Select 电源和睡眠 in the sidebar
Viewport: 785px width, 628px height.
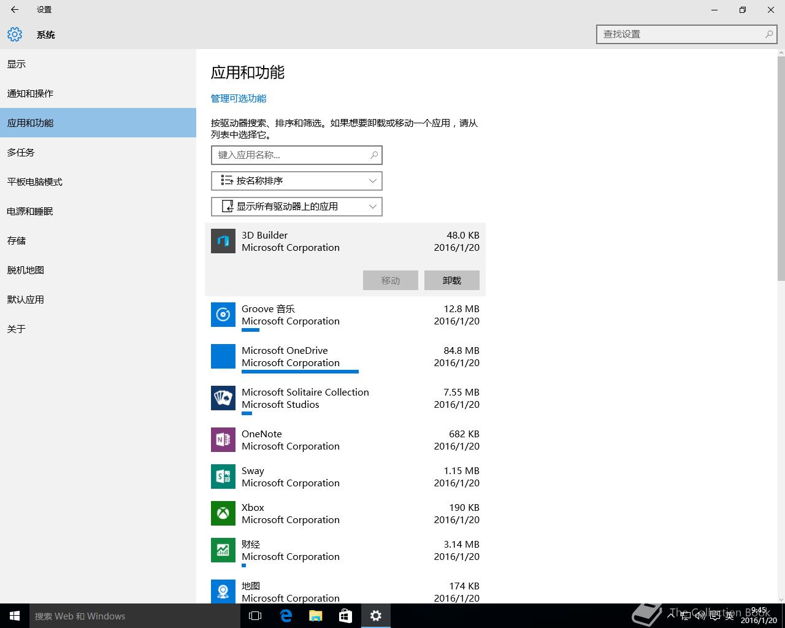point(98,211)
